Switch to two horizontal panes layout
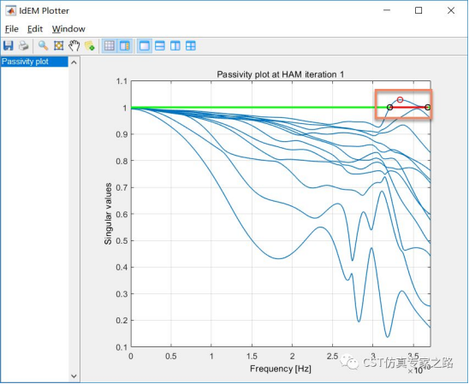 tap(160, 46)
